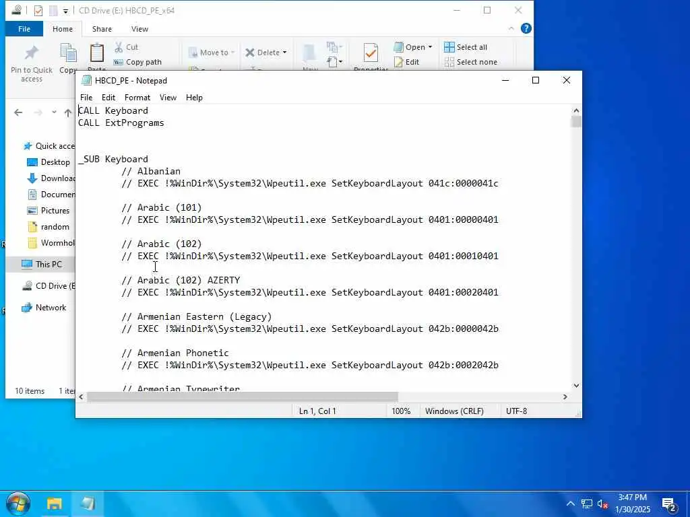The width and height of the screenshot is (690, 517).
Task: Click Pin to Quick access icon
Action: 31,53
